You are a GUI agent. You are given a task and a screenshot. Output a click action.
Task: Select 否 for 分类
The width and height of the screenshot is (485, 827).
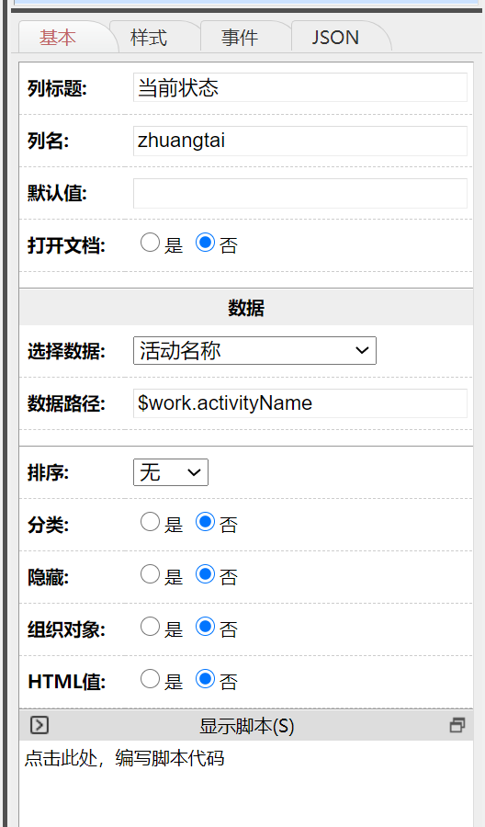coord(205,522)
